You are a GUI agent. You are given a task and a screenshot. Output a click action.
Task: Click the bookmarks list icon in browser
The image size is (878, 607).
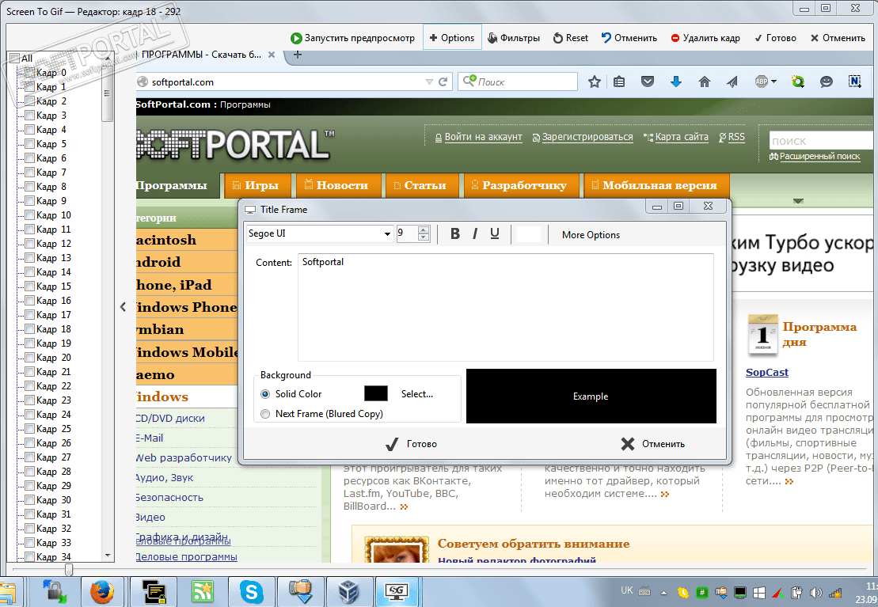pyautogui.click(x=619, y=82)
